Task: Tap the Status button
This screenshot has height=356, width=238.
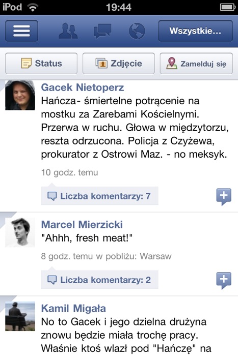Action: [x=41, y=64]
